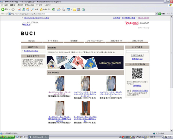This screenshot has width=173, height=139.
Task: Click the green Go arrow button
Action: pos(159,14)
